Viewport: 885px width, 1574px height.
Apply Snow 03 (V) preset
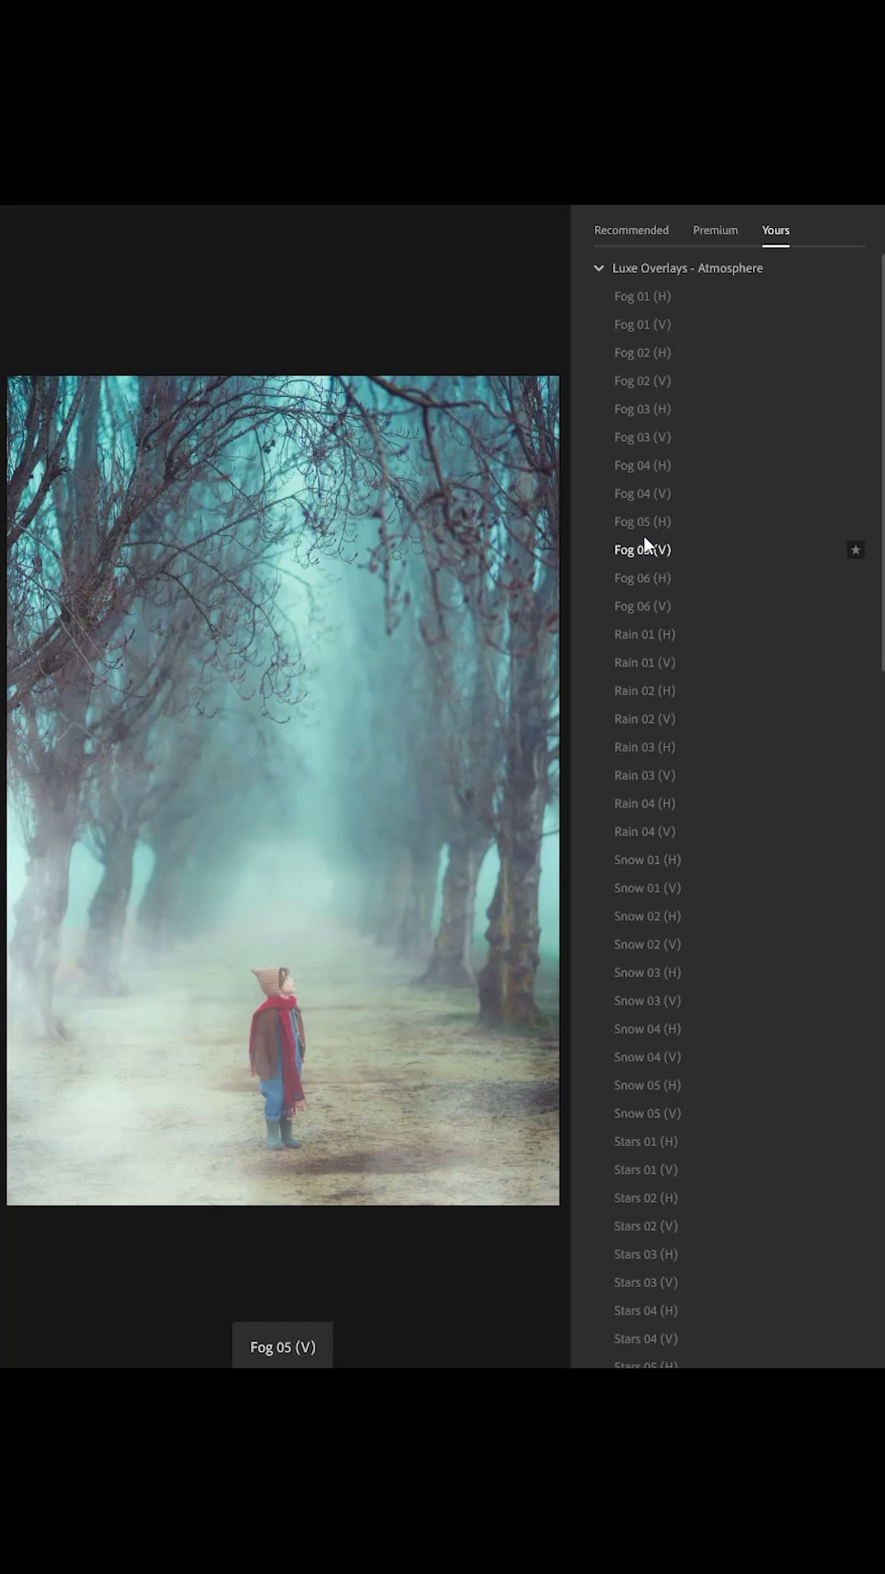click(x=647, y=1000)
